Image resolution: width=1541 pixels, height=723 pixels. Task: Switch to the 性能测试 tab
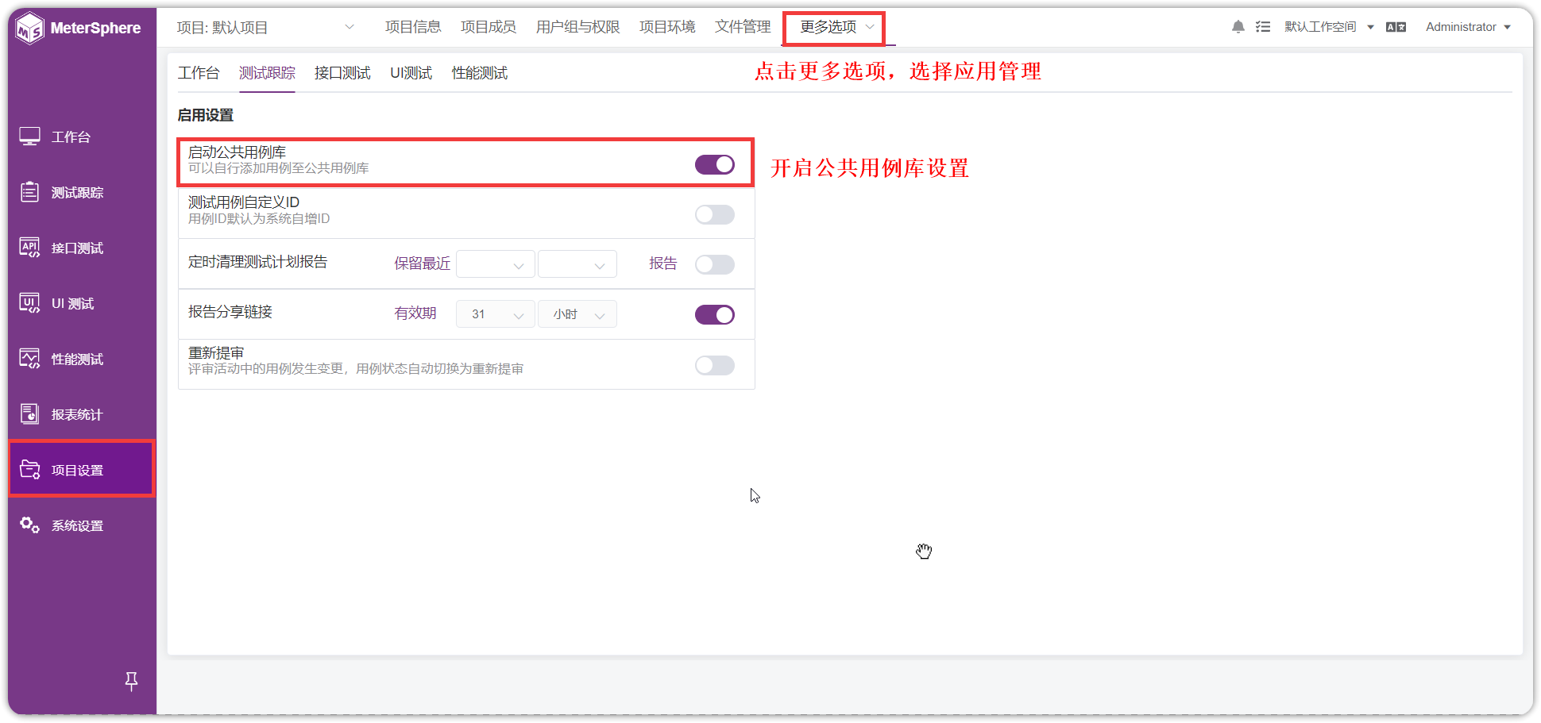point(480,73)
